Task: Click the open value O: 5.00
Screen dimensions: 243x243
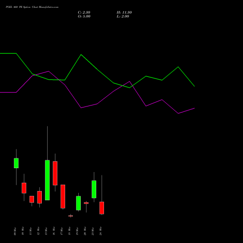Action: tap(84, 17)
